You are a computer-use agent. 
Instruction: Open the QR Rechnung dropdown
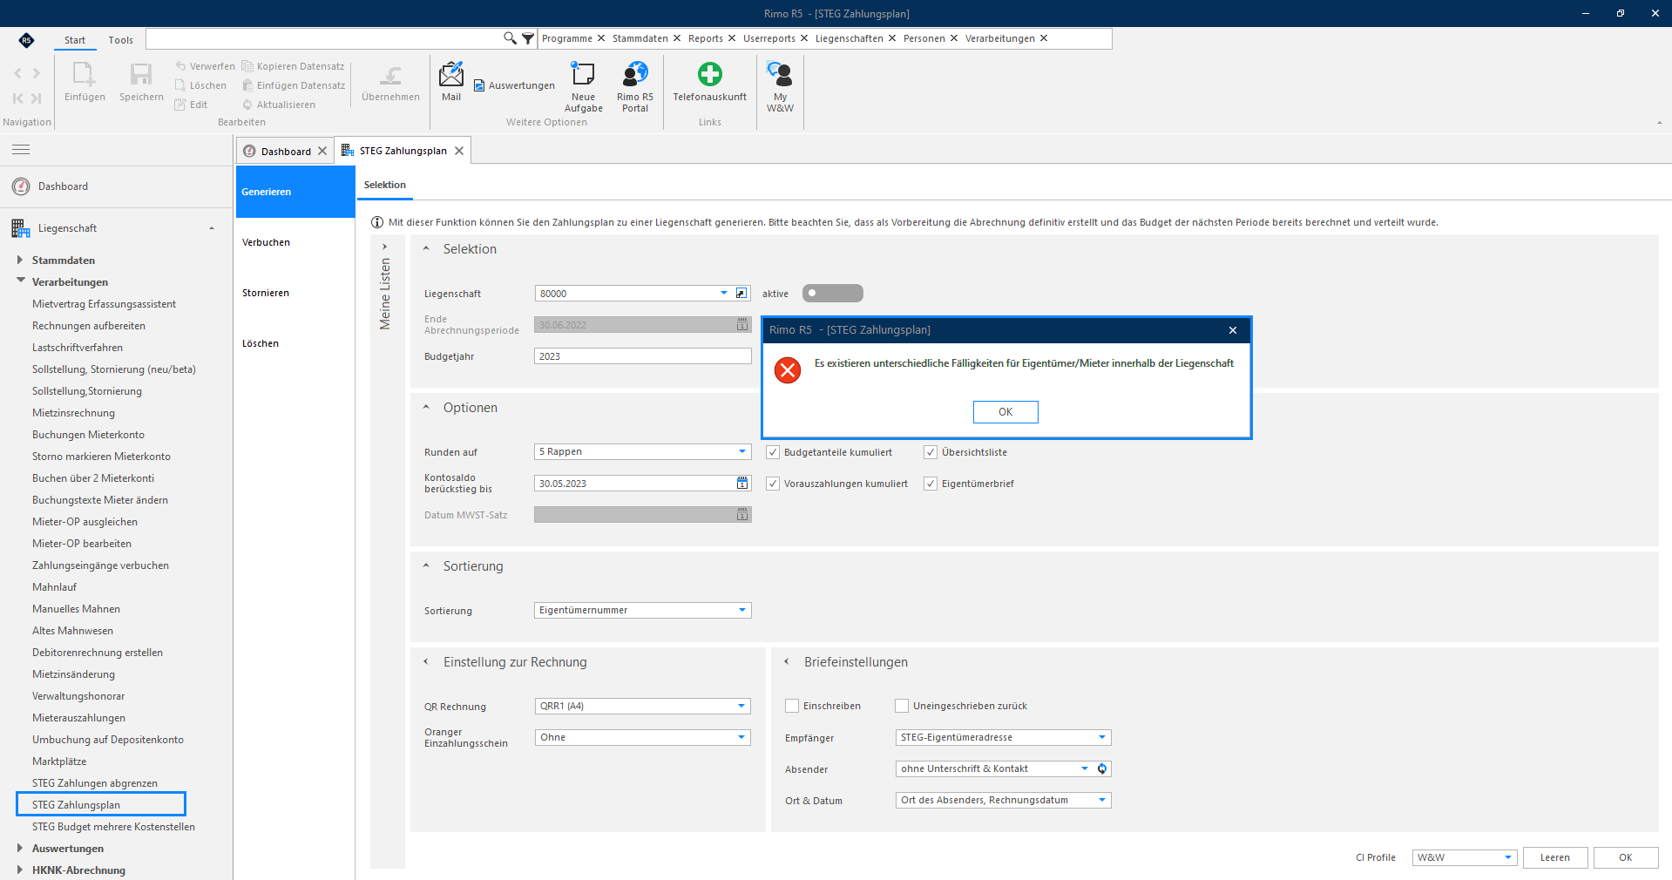pyautogui.click(x=741, y=706)
